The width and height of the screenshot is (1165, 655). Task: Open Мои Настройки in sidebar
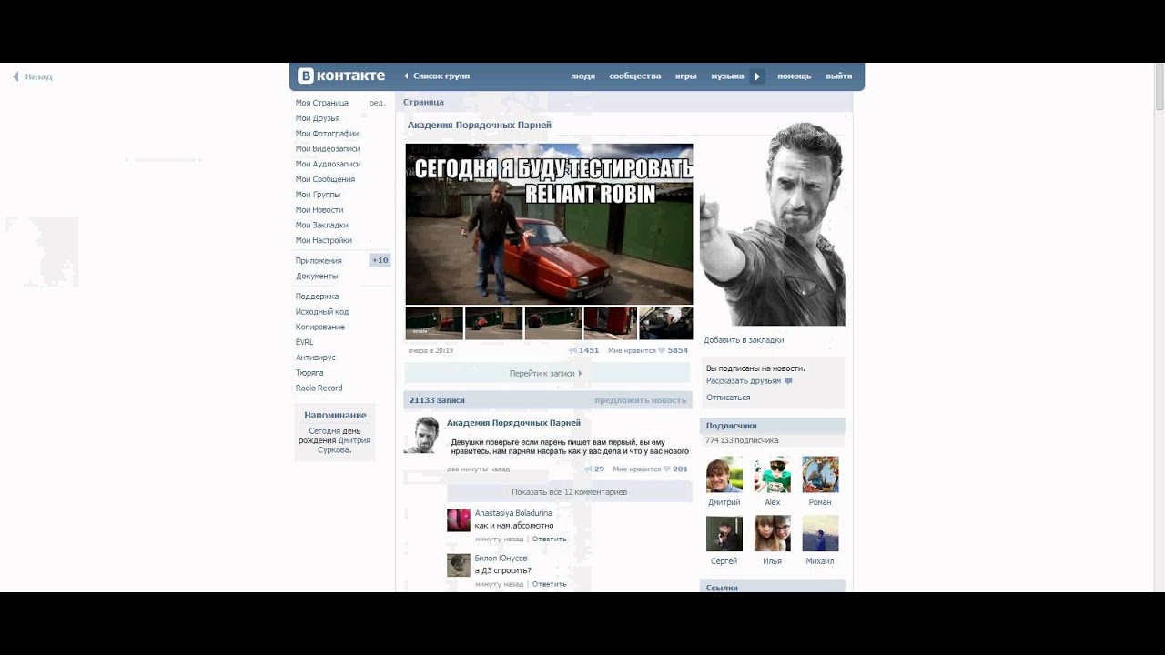pyautogui.click(x=324, y=240)
